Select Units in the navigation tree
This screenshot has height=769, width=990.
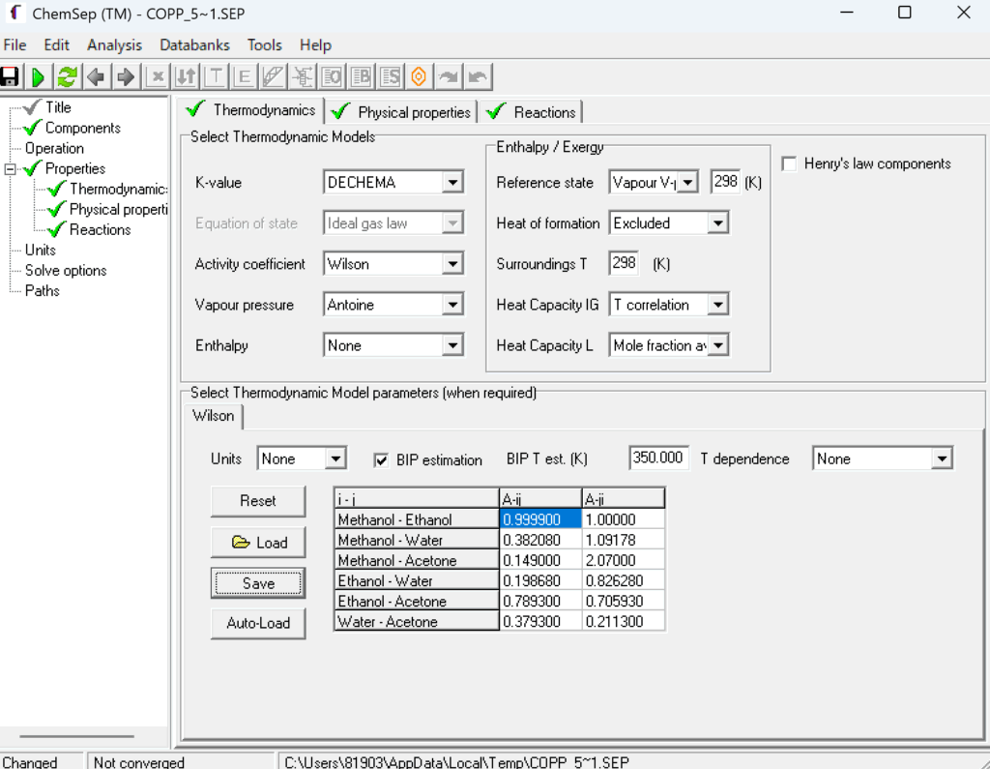(x=41, y=251)
